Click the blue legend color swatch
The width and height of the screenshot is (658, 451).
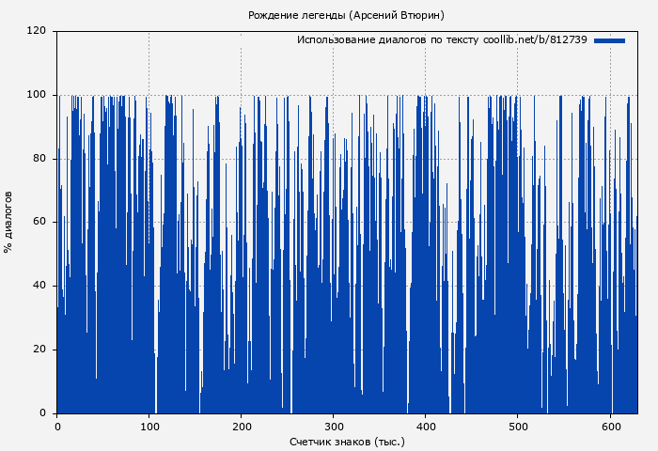[609, 40]
